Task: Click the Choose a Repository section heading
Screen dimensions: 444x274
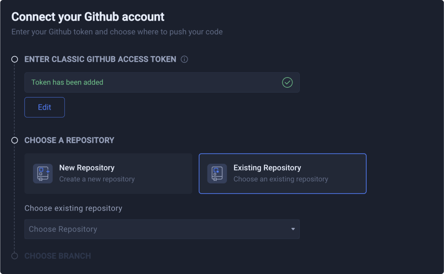Action: point(69,140)
